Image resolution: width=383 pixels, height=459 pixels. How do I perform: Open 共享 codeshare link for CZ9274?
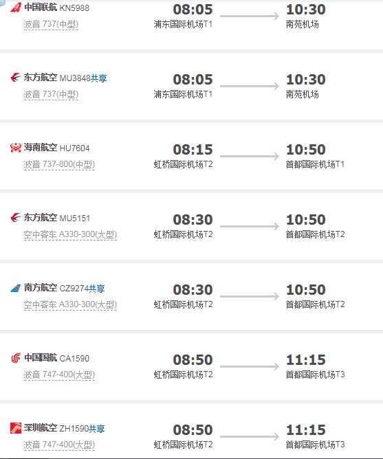(x=97, y=289)
